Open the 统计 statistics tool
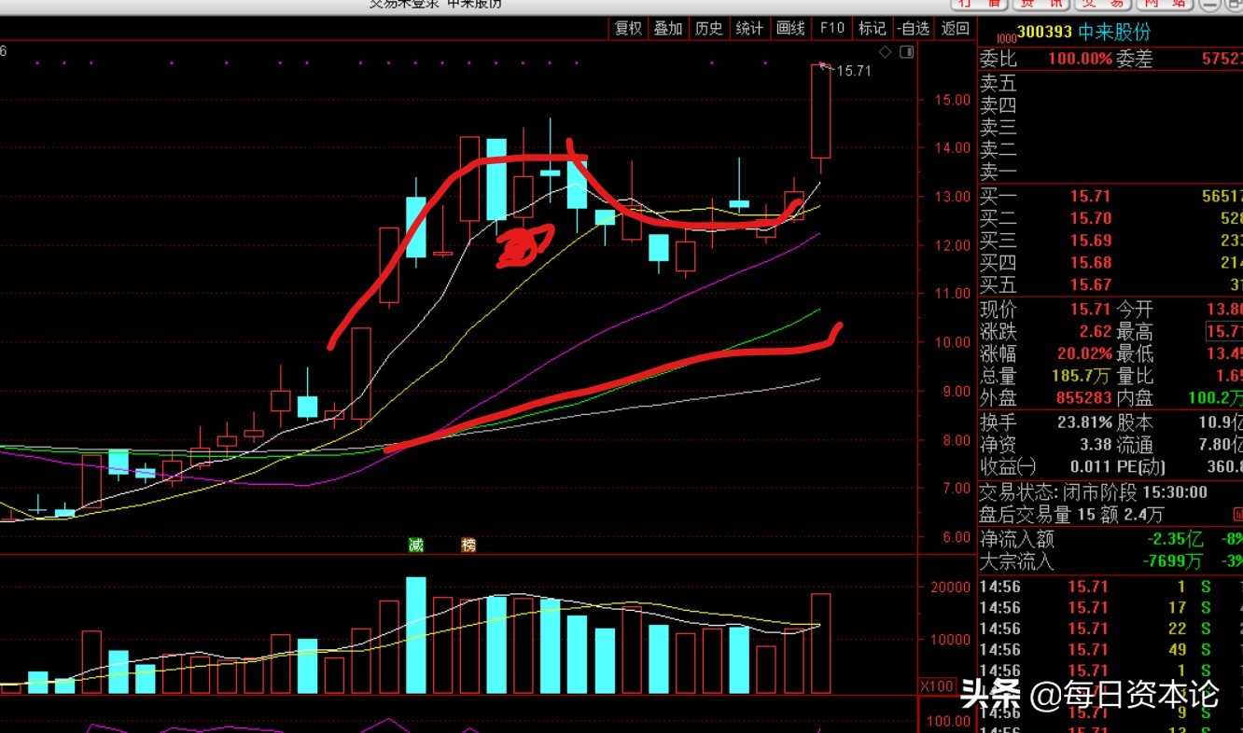Viewport: 1243px width, 733px height. (749, 28)
